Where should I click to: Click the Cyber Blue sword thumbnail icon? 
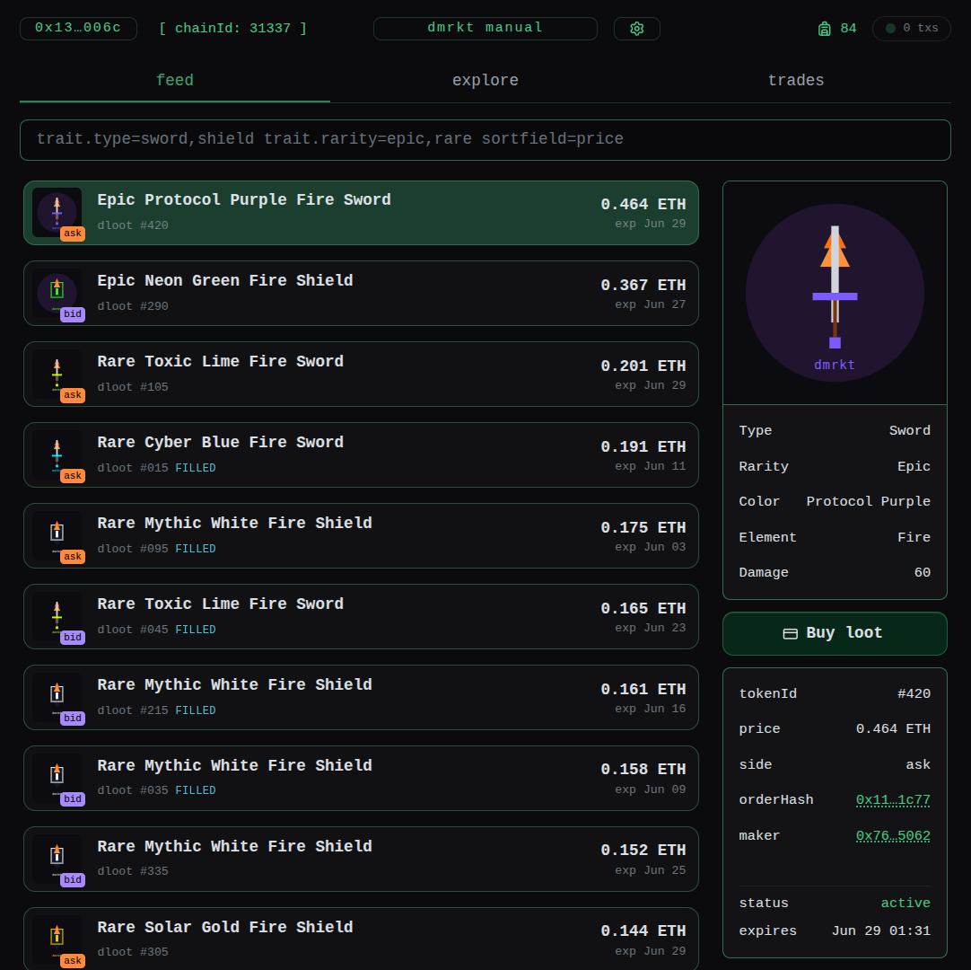[x=57, y=454]
